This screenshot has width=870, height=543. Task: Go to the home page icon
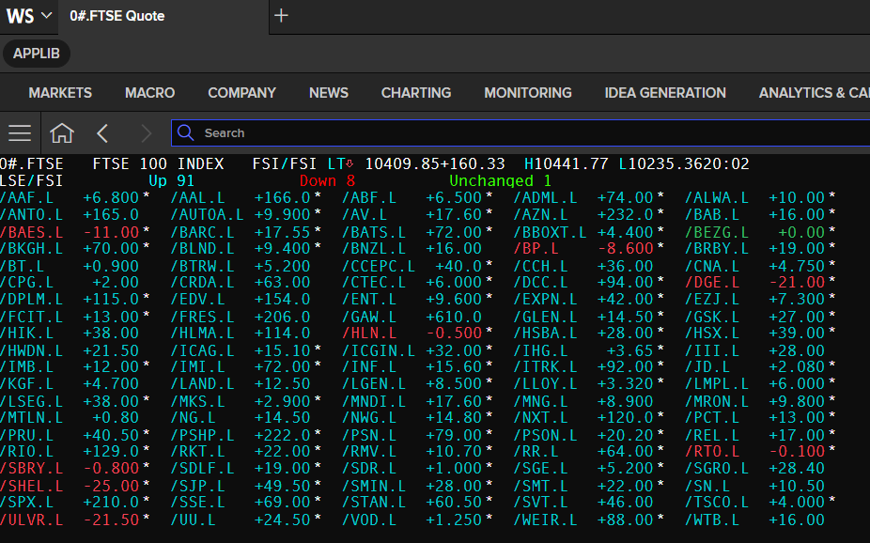click(x=62, y=133)
